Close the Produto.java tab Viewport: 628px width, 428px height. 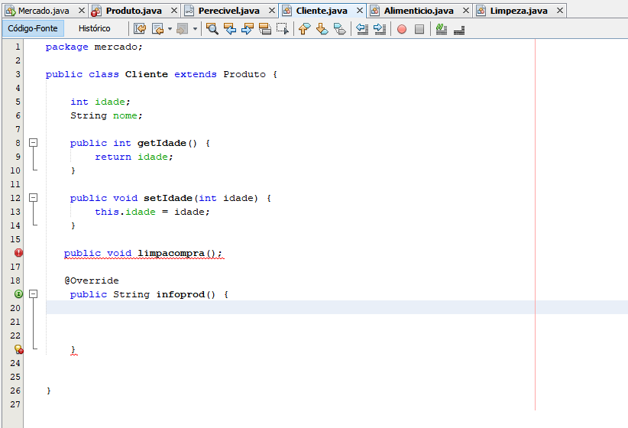point(174,11)
